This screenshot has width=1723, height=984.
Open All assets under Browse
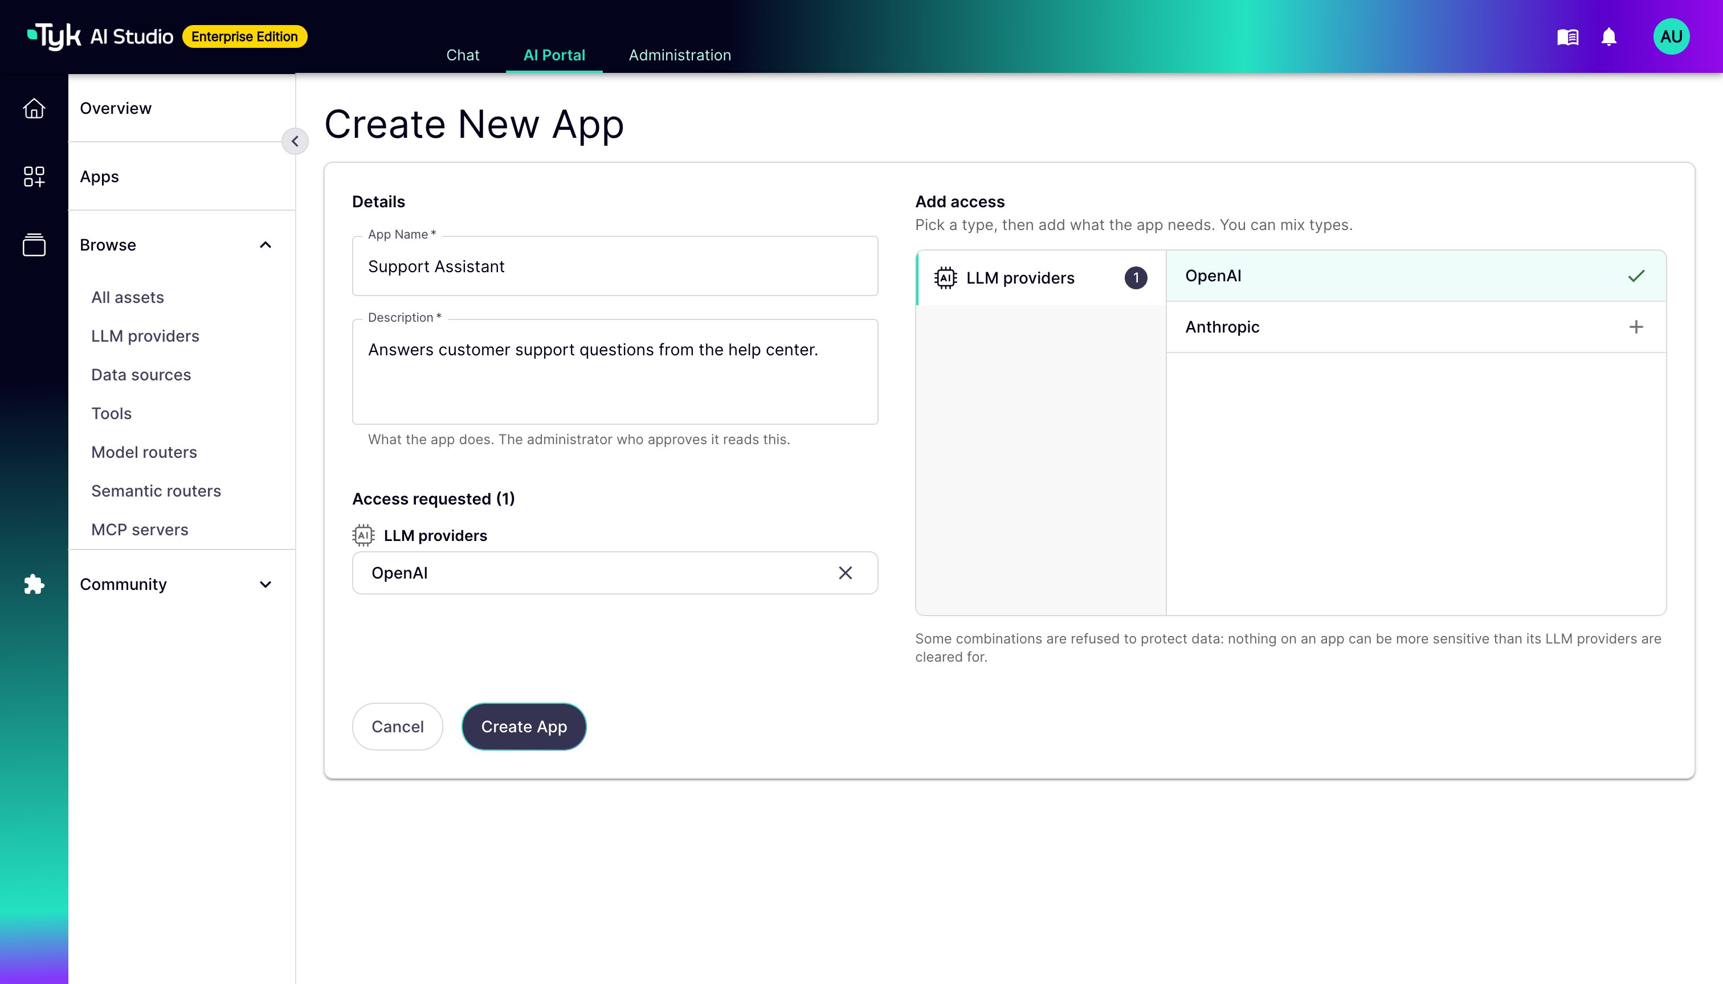tap(128, 297)
